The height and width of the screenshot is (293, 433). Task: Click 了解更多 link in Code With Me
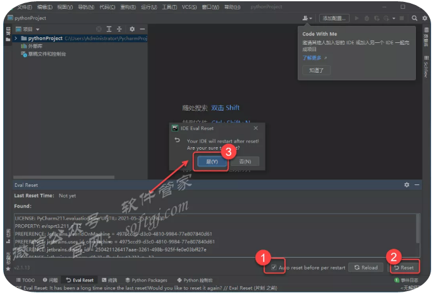(x=312, y=58)
